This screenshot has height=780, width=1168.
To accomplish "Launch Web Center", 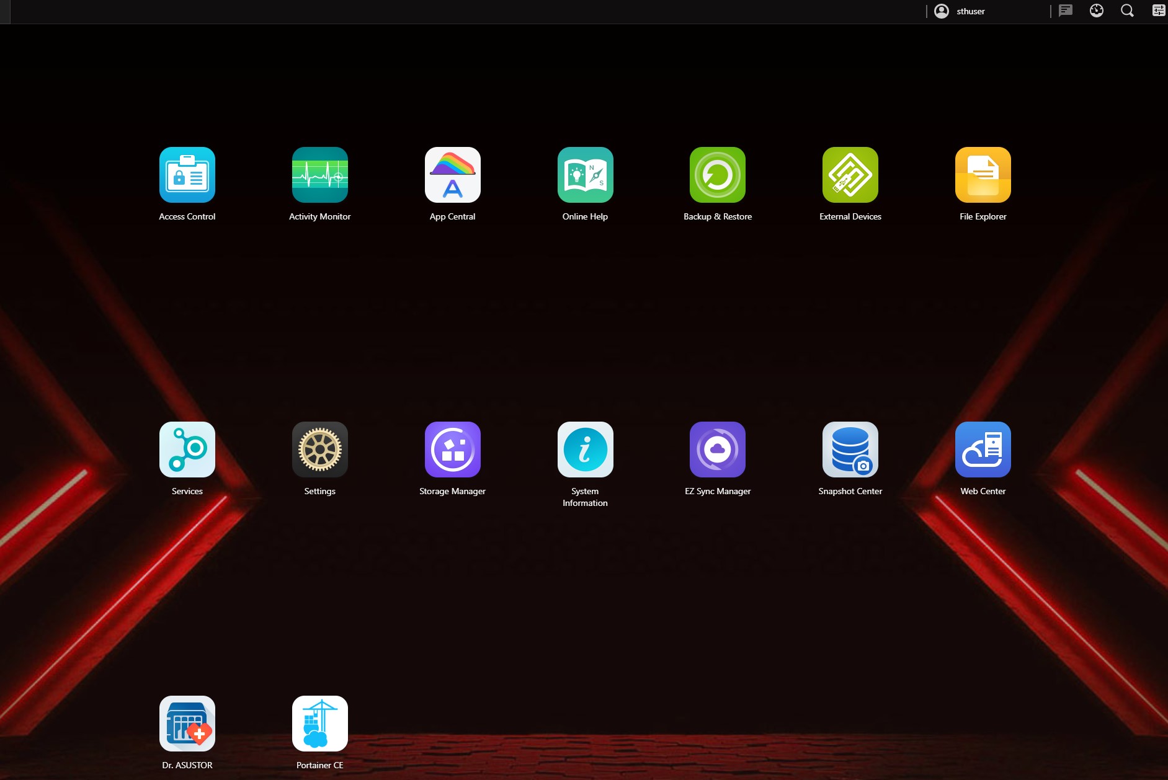I will pos(983,450).
